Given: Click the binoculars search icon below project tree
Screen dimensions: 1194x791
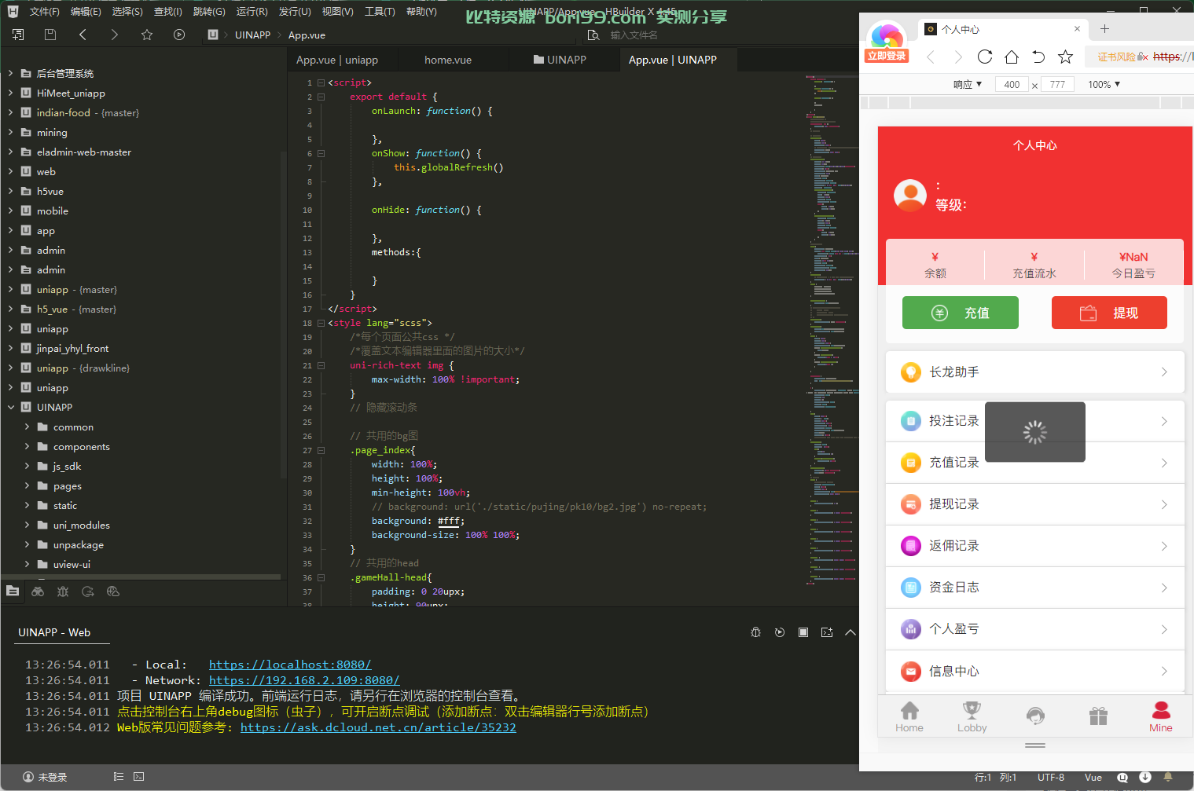Looking at the screenshot, I should 38,591.
